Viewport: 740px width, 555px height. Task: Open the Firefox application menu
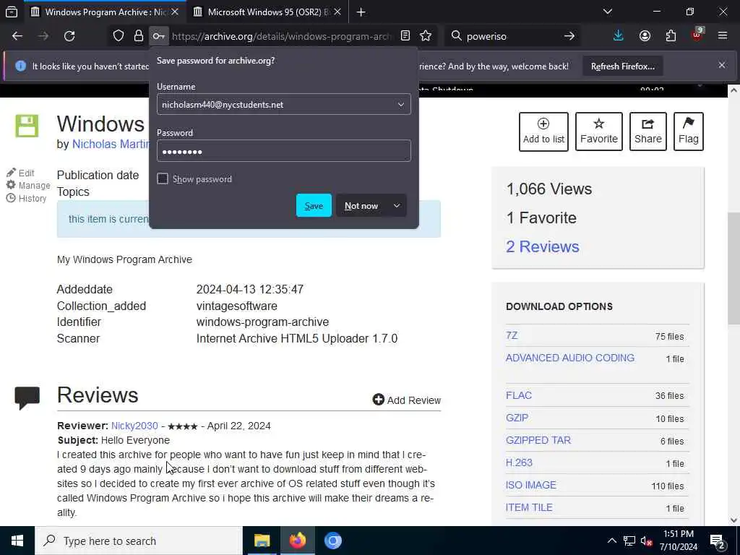(x=723, y=36)
